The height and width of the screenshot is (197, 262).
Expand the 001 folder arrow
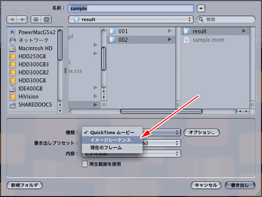click(x=170, y=31)
